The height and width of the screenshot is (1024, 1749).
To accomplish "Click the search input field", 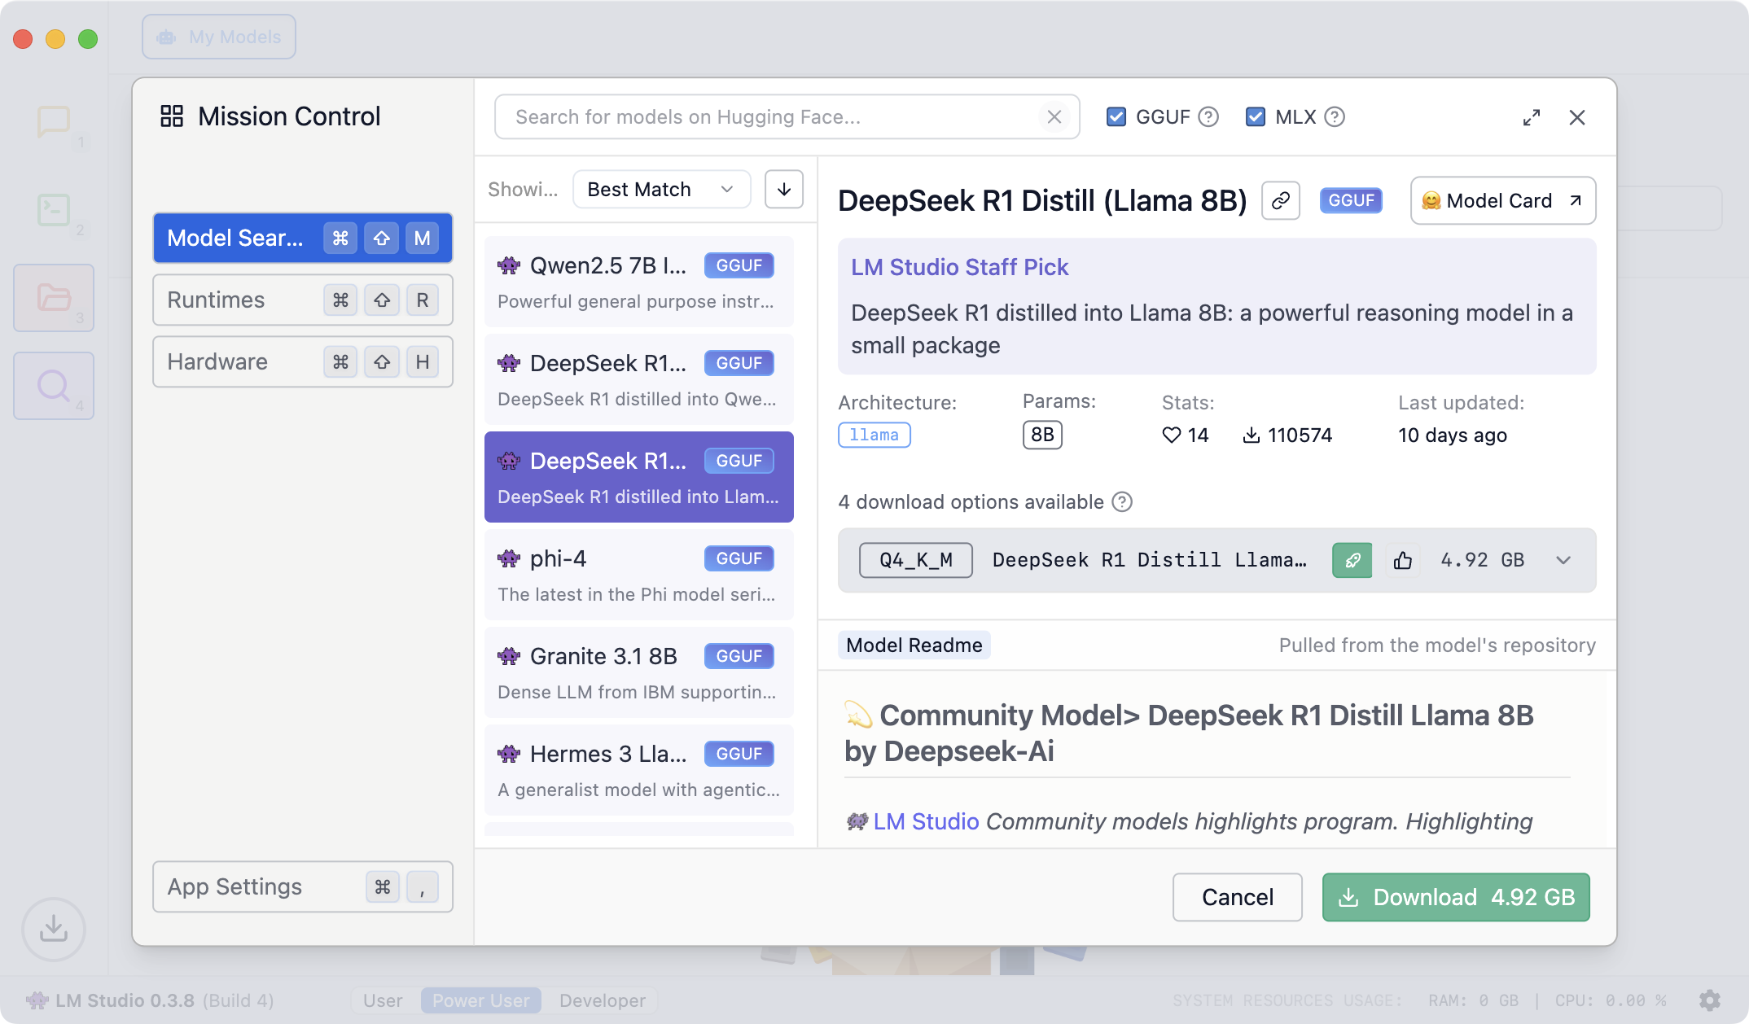I will tap(786, 117).
